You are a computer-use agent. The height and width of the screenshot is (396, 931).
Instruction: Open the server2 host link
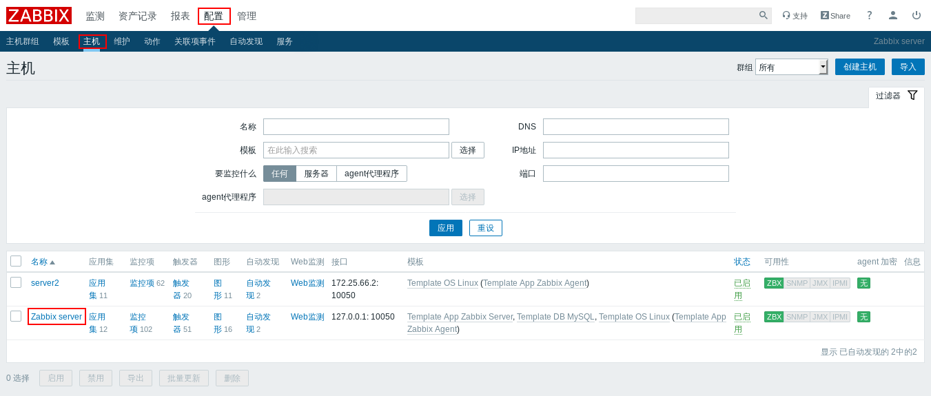click(45, 283)
